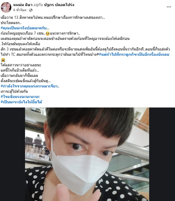Open the masked selfie photo in the post
This screenshot has height=201, width=175.
coord(87,154)
